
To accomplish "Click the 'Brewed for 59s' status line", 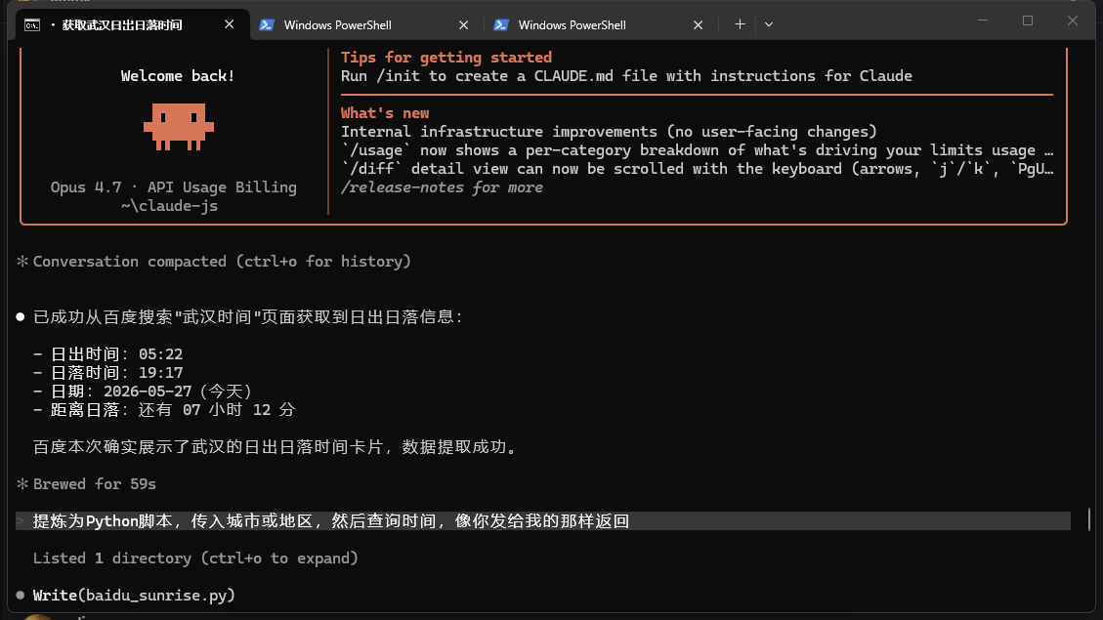I will pos(94,484).
